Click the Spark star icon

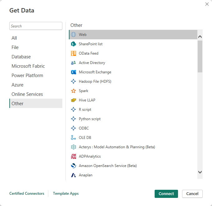73,91
